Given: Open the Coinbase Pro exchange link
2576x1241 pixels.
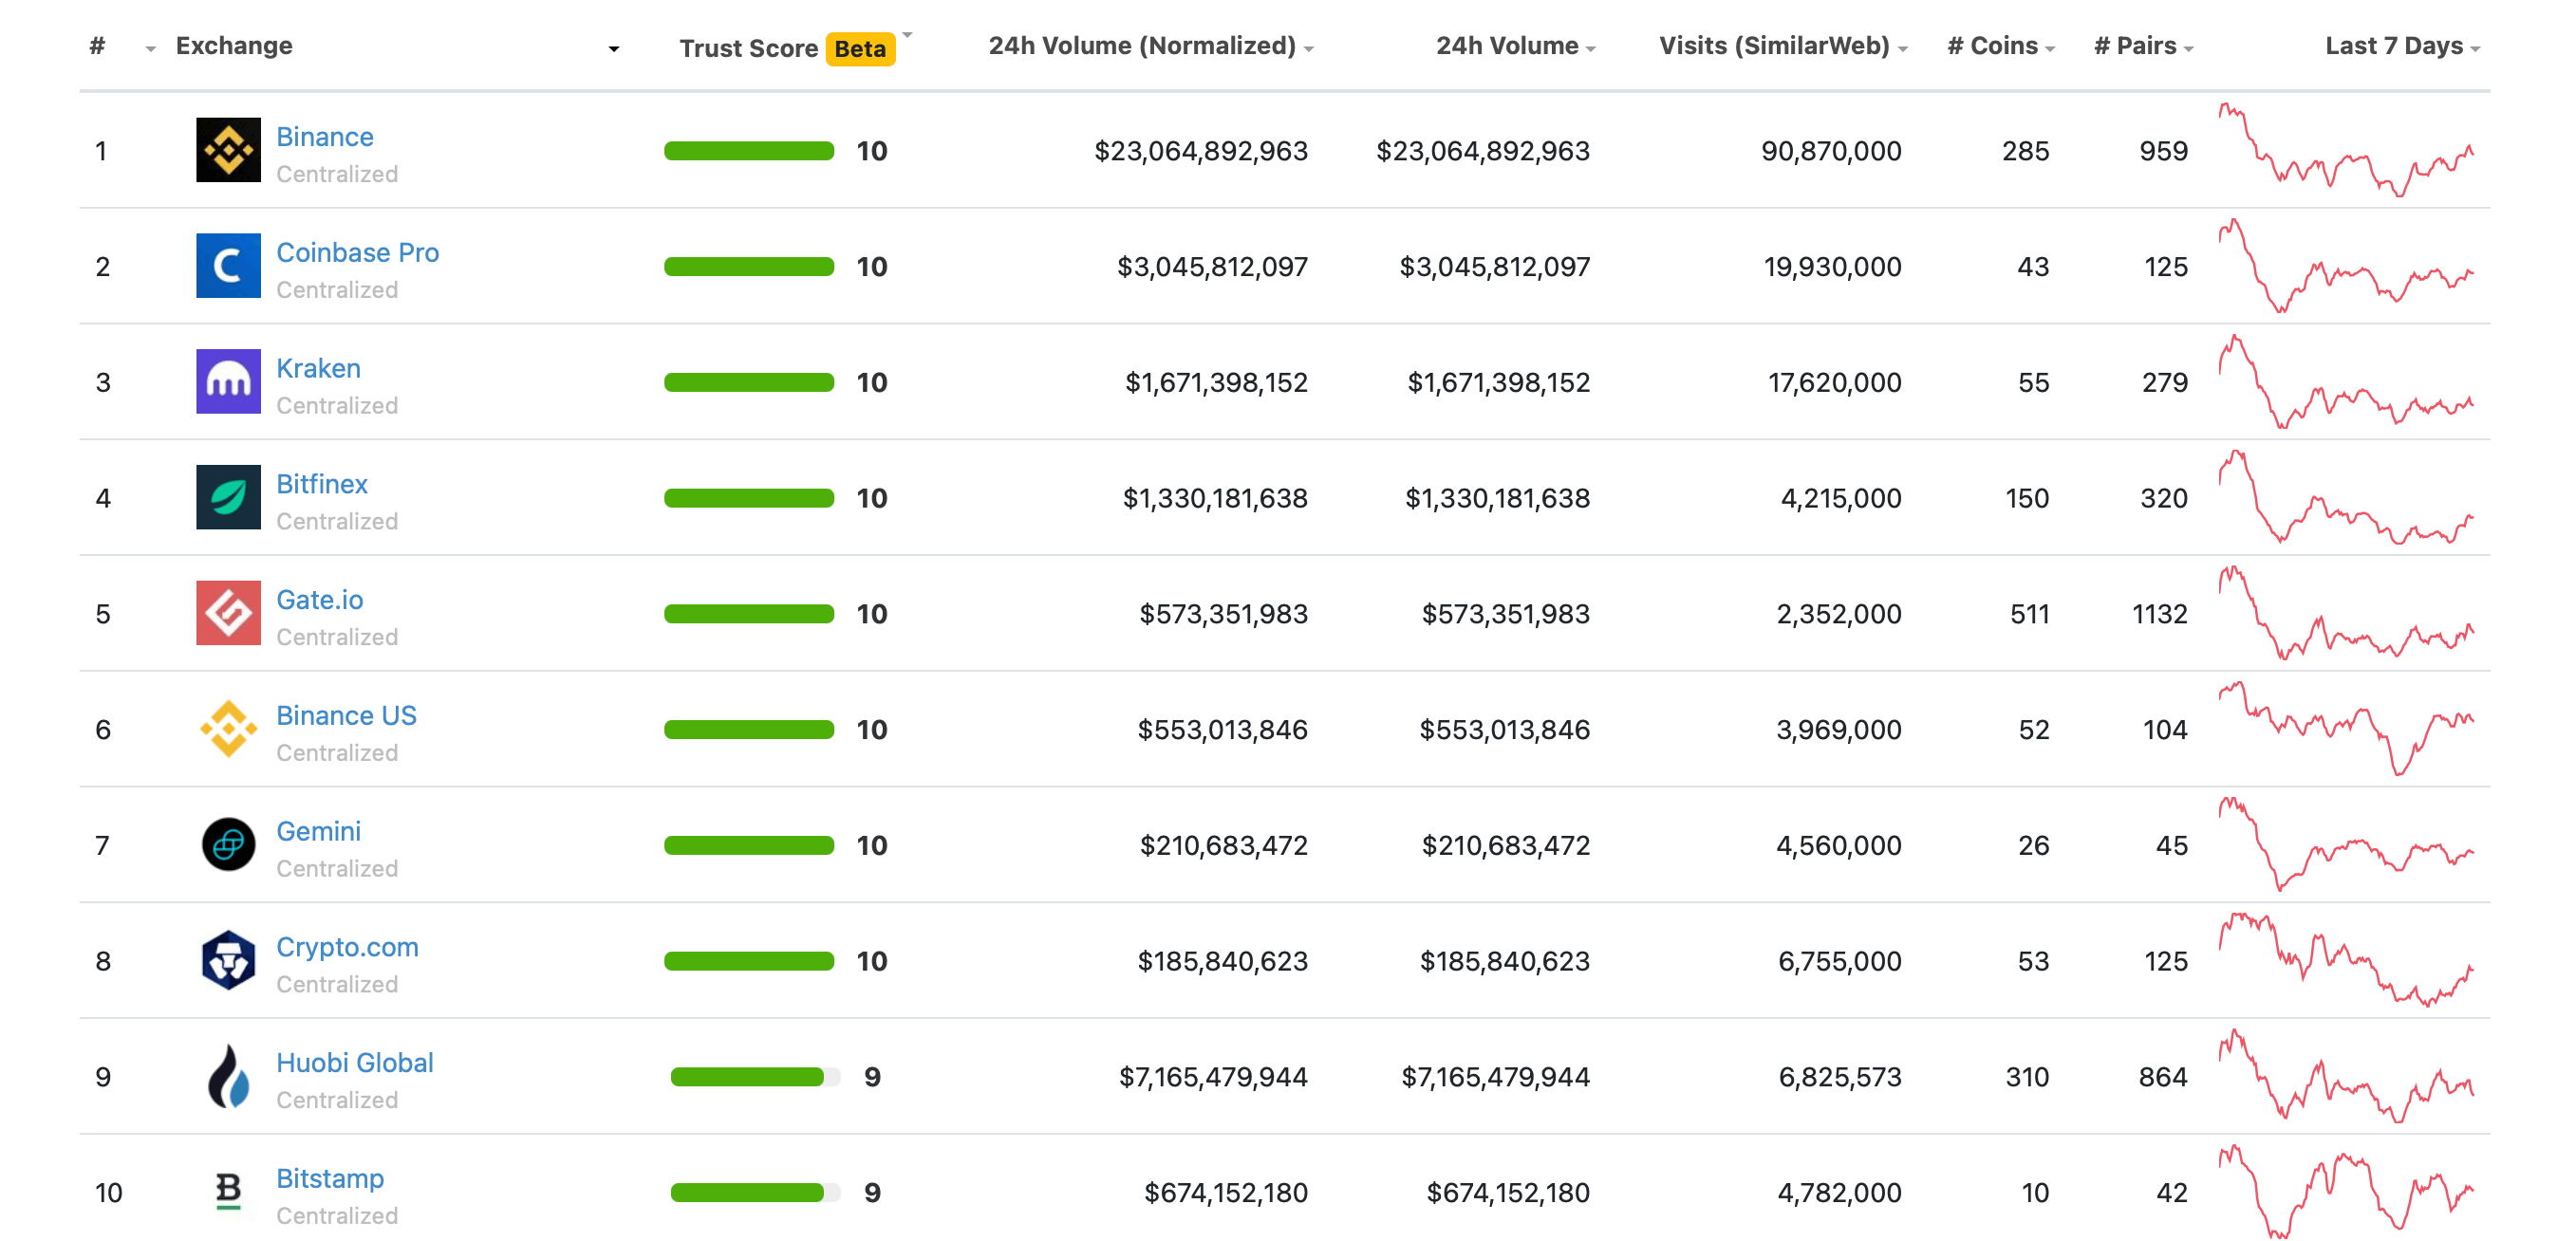Looking at the screenshot, I should 357,253.
